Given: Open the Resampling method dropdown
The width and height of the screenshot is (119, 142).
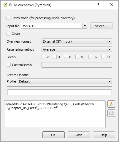Looking at the screenshot, I should click(110, 49).
